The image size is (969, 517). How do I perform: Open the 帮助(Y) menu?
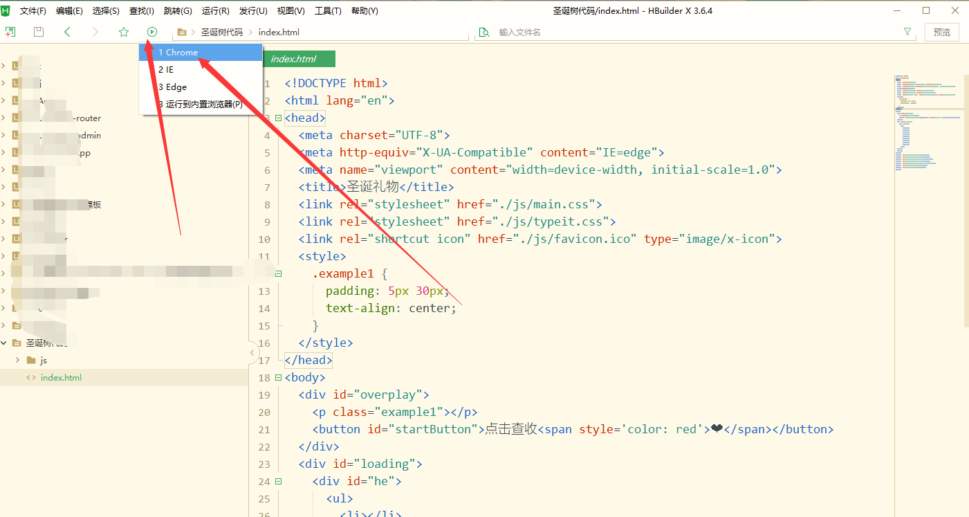click(x=364, y=10)
